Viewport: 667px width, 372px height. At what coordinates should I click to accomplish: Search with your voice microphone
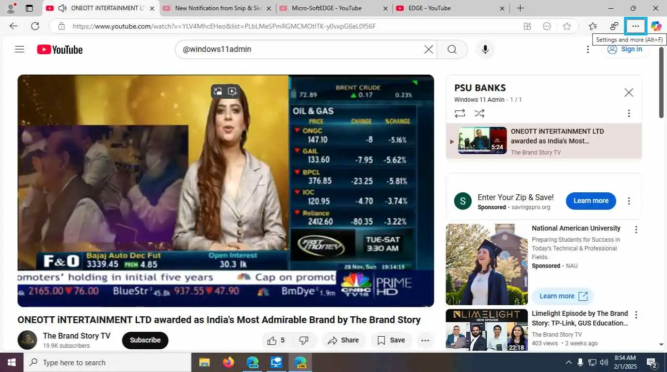click(x=485, y=49)
